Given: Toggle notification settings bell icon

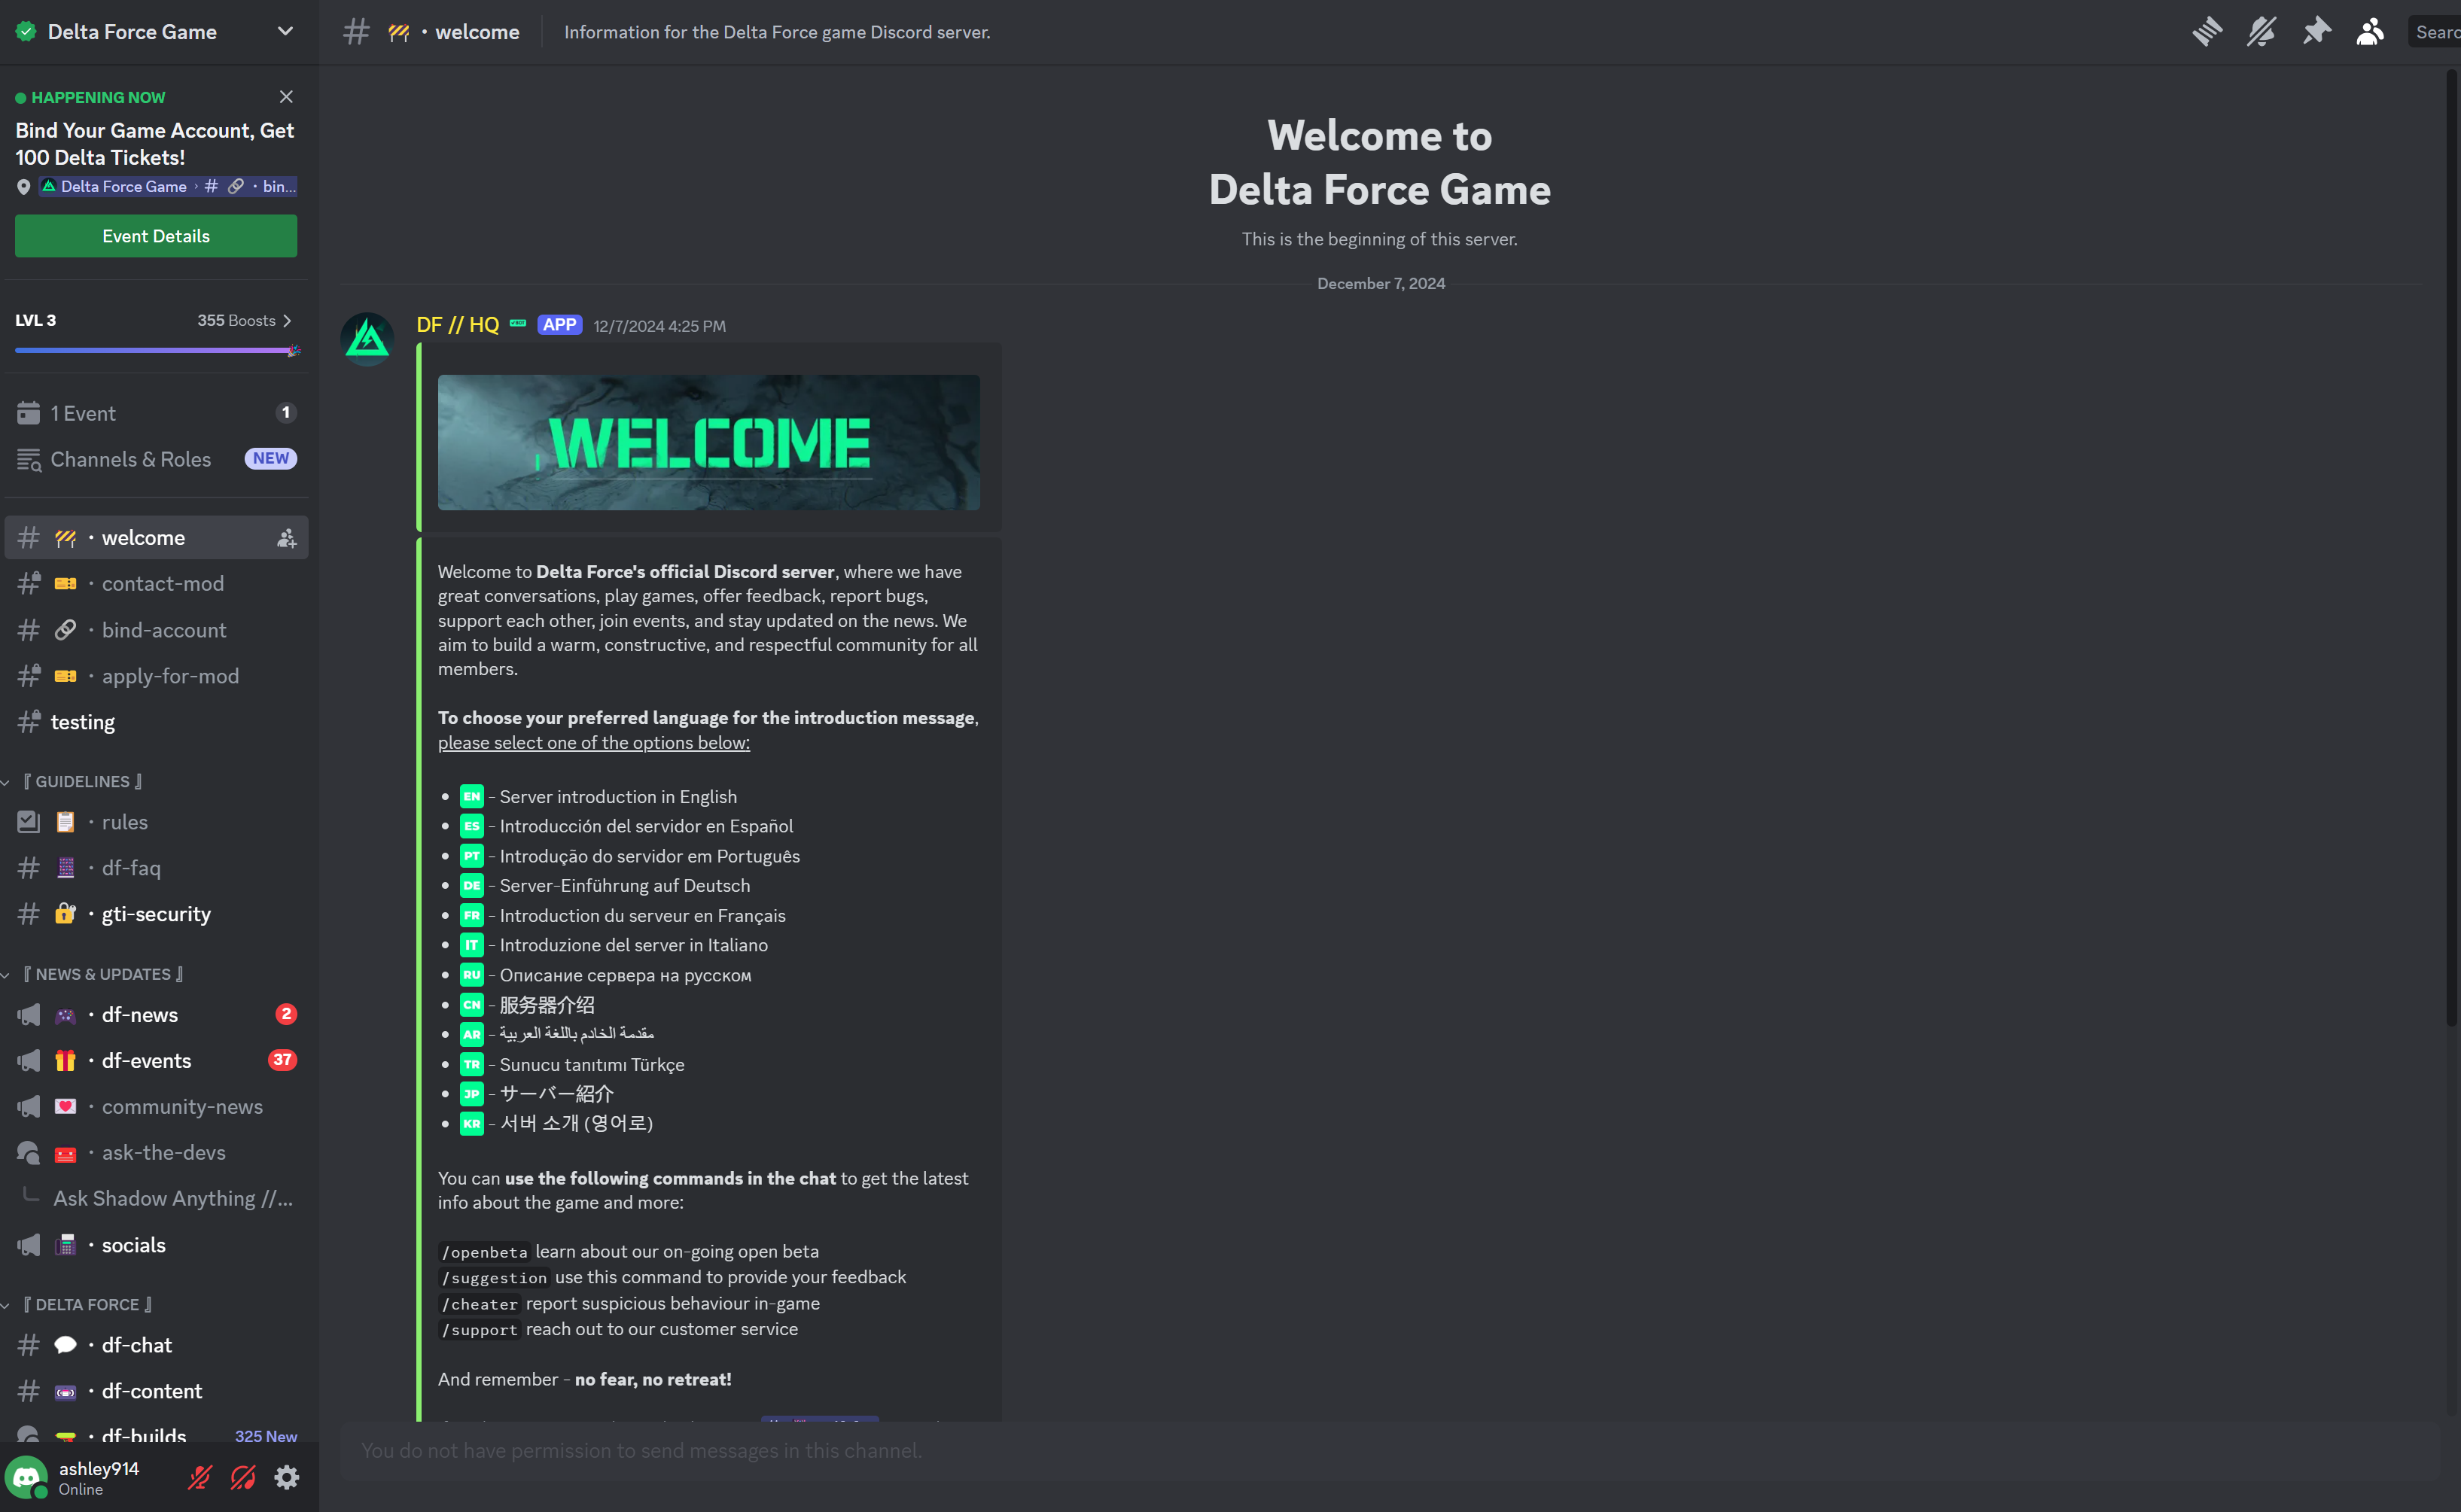Looking at the screenshot, I should tap(2261, 32).
